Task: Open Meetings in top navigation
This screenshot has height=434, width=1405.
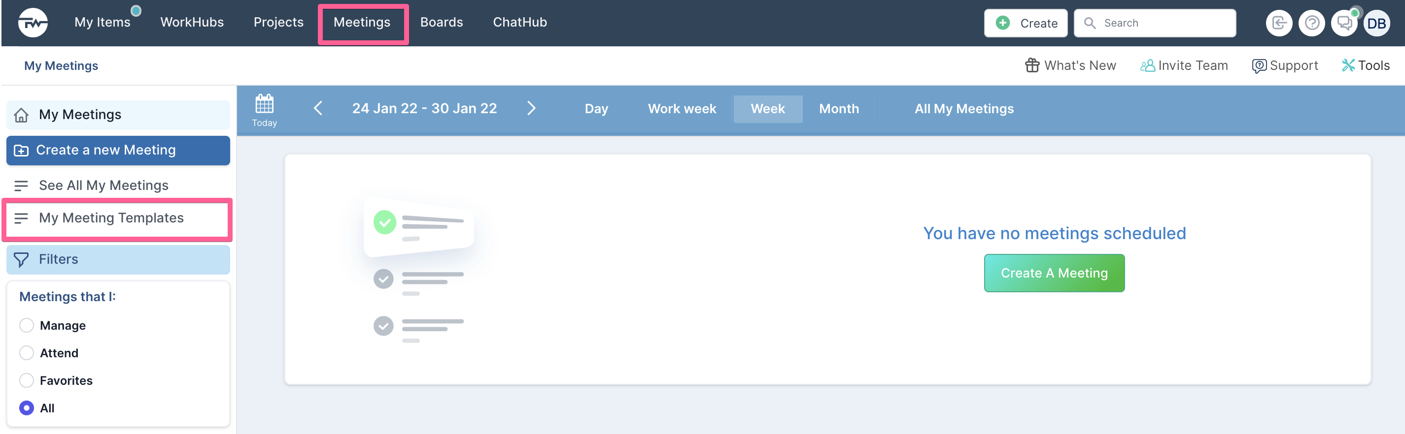Action: click(x=362, y=22)
